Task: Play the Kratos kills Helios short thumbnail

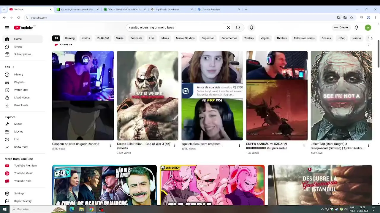Action: pos(148,96)
